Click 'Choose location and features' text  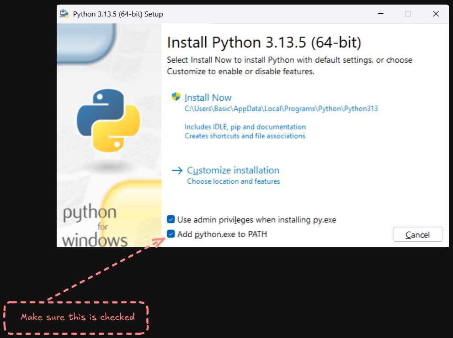point(234,181)
